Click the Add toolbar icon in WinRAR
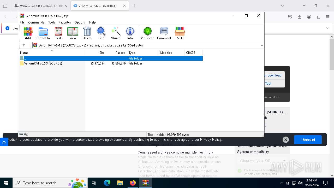This screenshot has height=188, width=334. tap(28, 33)
